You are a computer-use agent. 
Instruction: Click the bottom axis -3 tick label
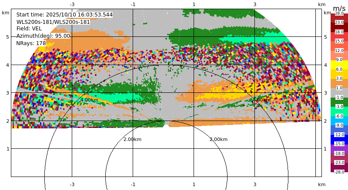tap(72, 184)
